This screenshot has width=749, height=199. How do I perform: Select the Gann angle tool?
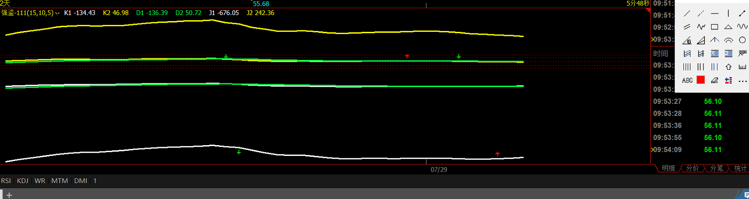point(687,40)
